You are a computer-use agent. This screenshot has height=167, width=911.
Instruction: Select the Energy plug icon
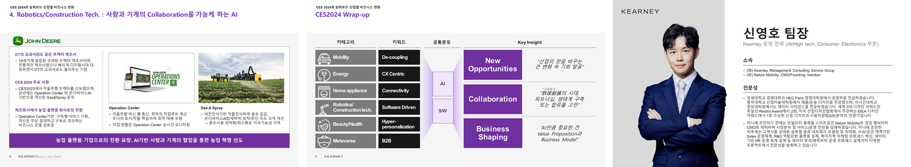tap(324, 74)
